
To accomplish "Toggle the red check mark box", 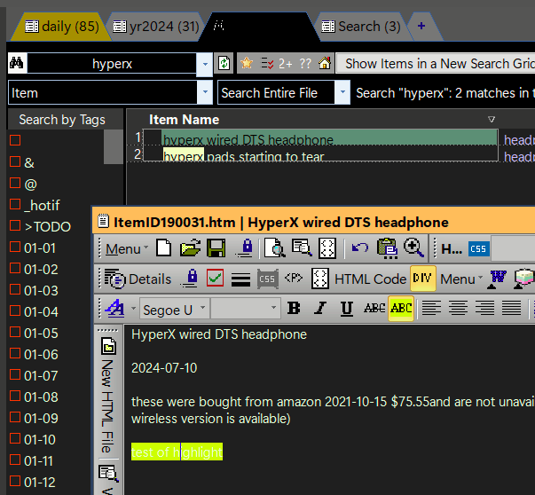I will click(x=215, y=278).
